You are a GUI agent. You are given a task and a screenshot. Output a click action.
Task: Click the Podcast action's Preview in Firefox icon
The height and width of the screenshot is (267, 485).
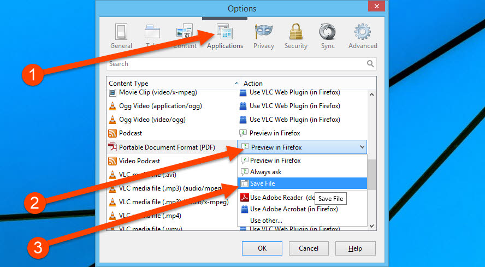pyautogui.click(x=243, y=133)
